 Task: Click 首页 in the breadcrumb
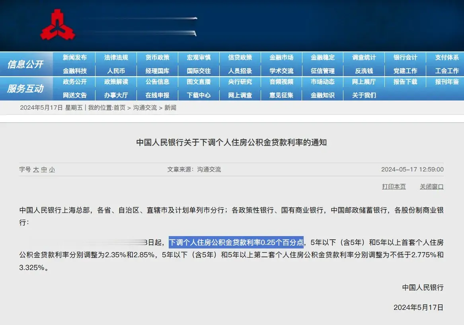coord(119,108)
